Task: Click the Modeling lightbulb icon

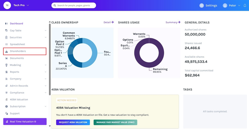Action: pyautogui.click(x=6, y=65)
